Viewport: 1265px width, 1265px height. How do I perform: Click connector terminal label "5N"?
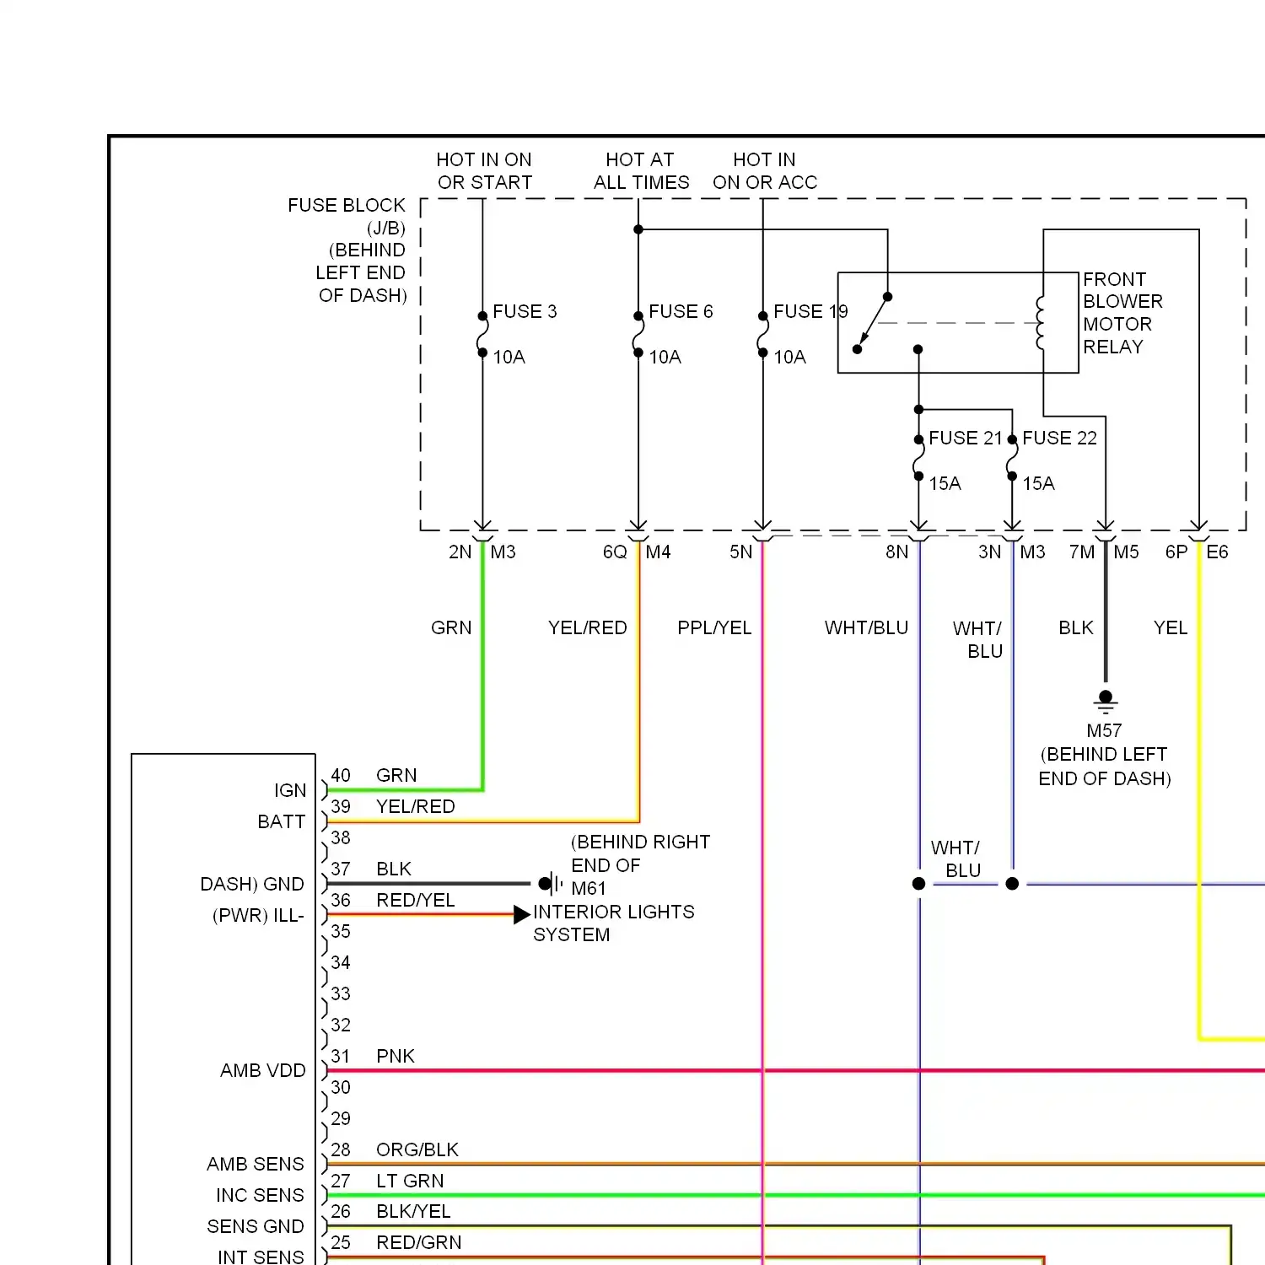[740, 552]
